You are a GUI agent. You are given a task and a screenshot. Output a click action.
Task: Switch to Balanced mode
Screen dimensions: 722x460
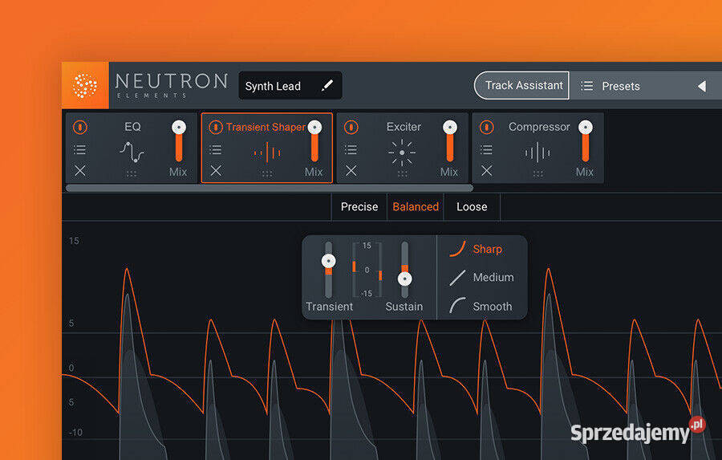pyautogui.click(x=416, y=206)
